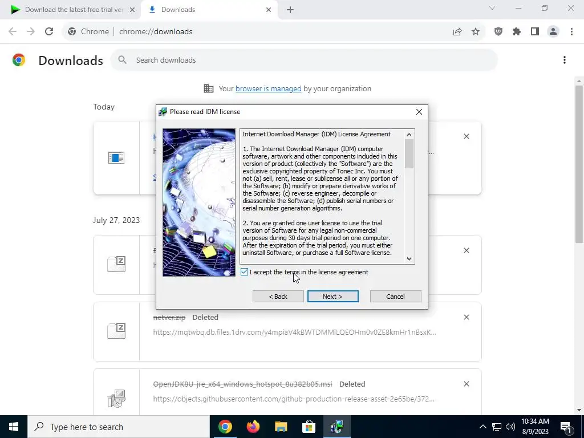584x438 pixels.
Task: Reload the downloads page
Action: (49, 32)
